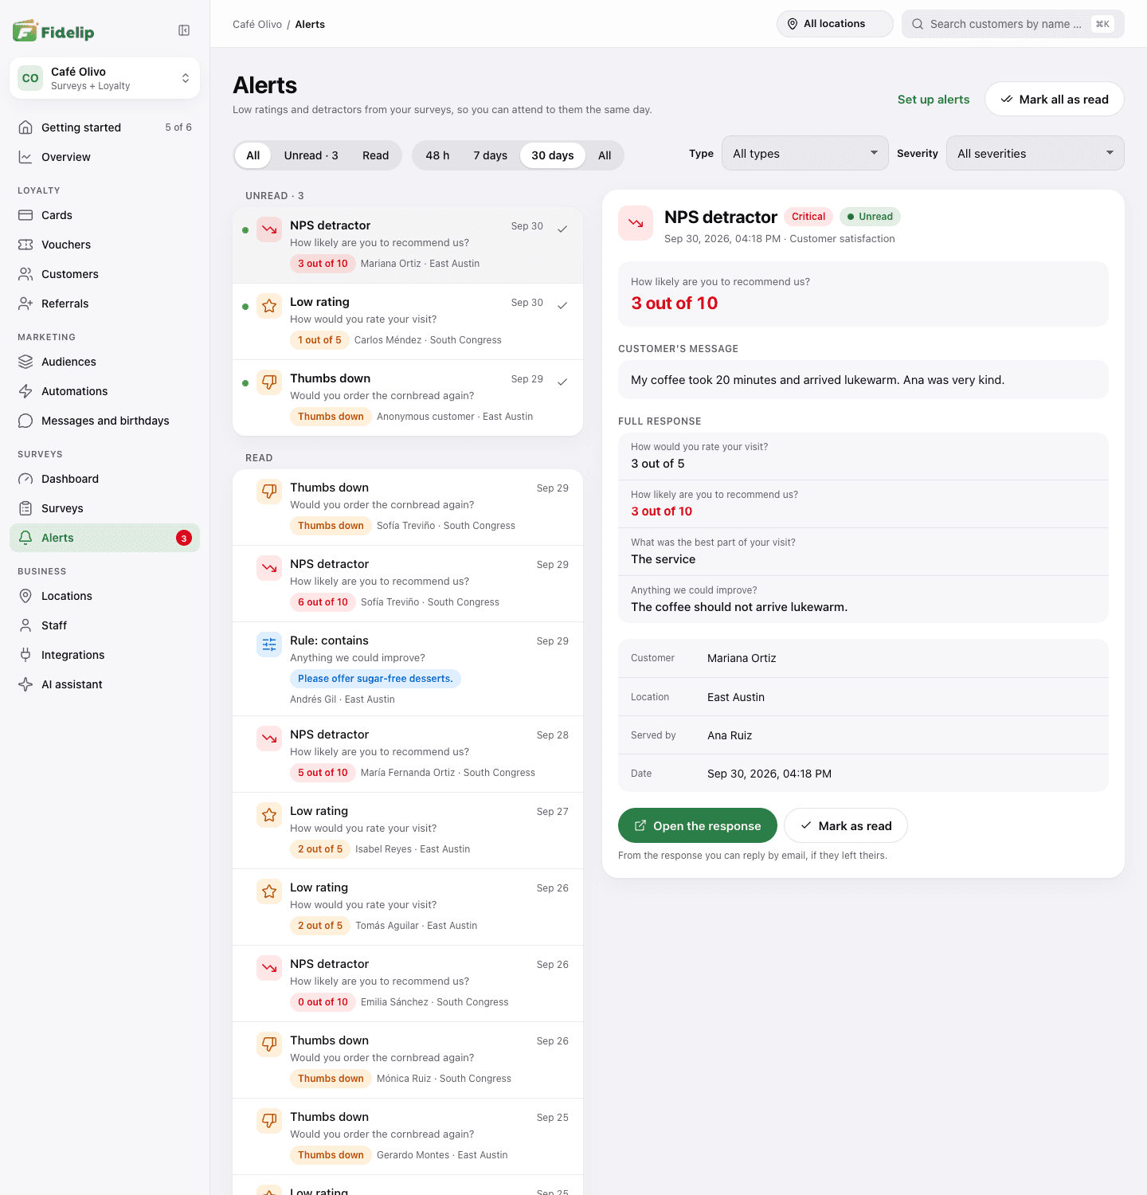Open Sofía Treviño 6 out of 10 alert
This screenshot has width=1147, height=1195.
pos(408,583)
